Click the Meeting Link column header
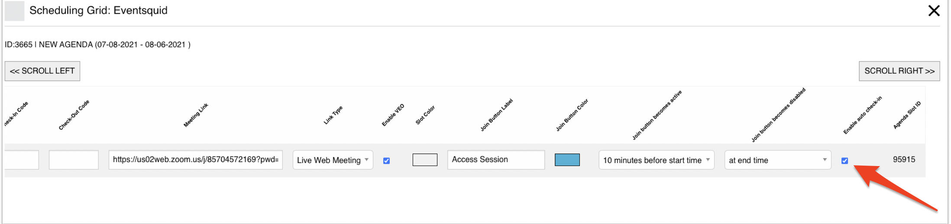Viewport: 951px width, 224px height. point(196,115)
